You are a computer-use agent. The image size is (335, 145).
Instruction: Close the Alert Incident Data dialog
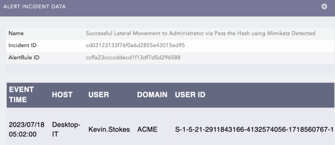tap(324, 7)
